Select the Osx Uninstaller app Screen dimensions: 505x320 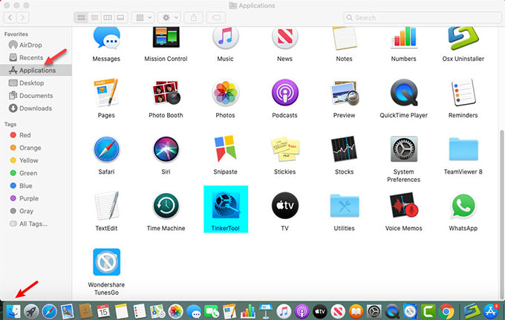[463, 38]
